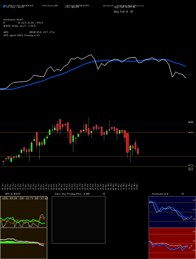Click the empty Intra Day Trading Price panel
This screenshot has height=259, width=196.
[x=78, y=220]
